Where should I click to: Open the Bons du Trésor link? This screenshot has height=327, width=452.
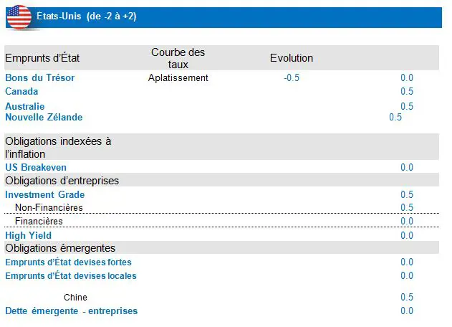39,77
